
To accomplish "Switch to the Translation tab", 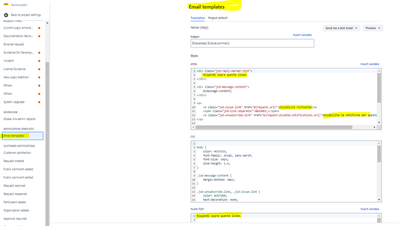I will pos(198,18).
